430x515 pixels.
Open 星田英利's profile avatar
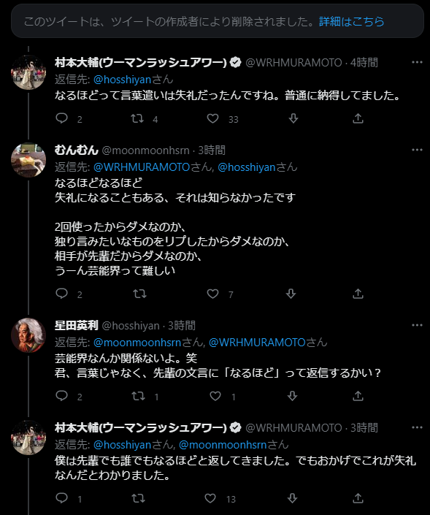pyautogui.click(x=28, y=335)
